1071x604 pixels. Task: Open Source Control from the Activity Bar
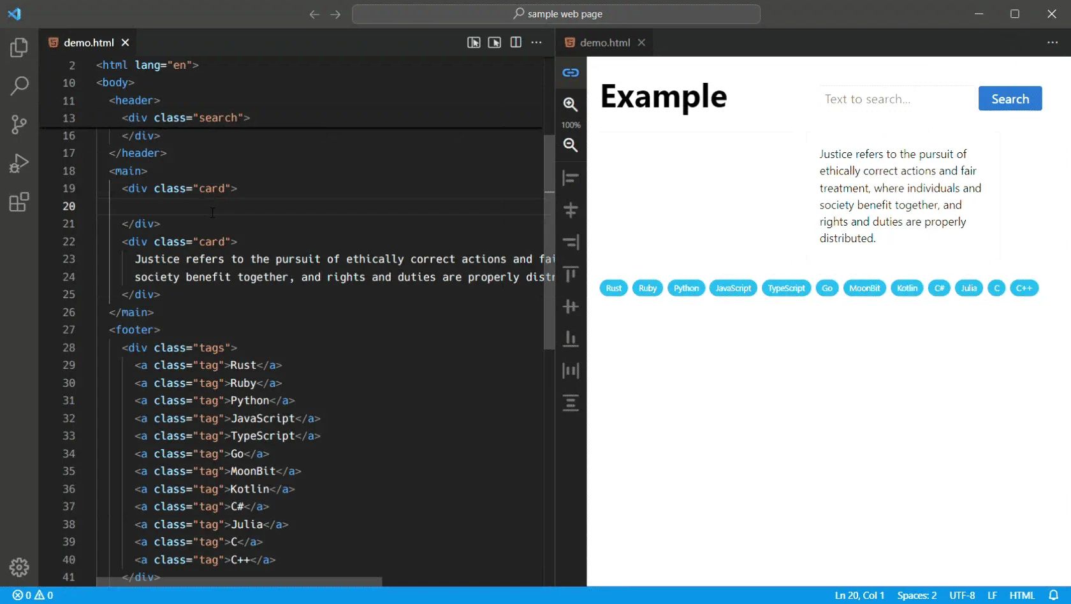(x=19, y=124)
